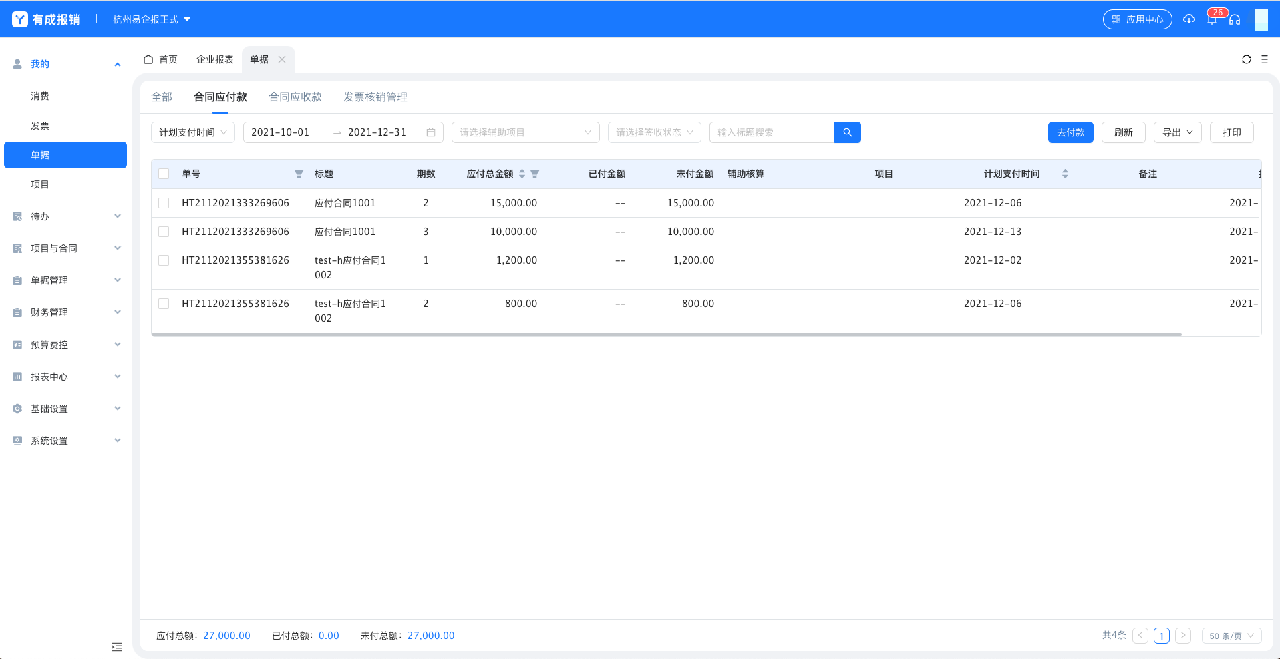
Task: Click the 我的 person icon in sidebar
Action: point(17,64)
